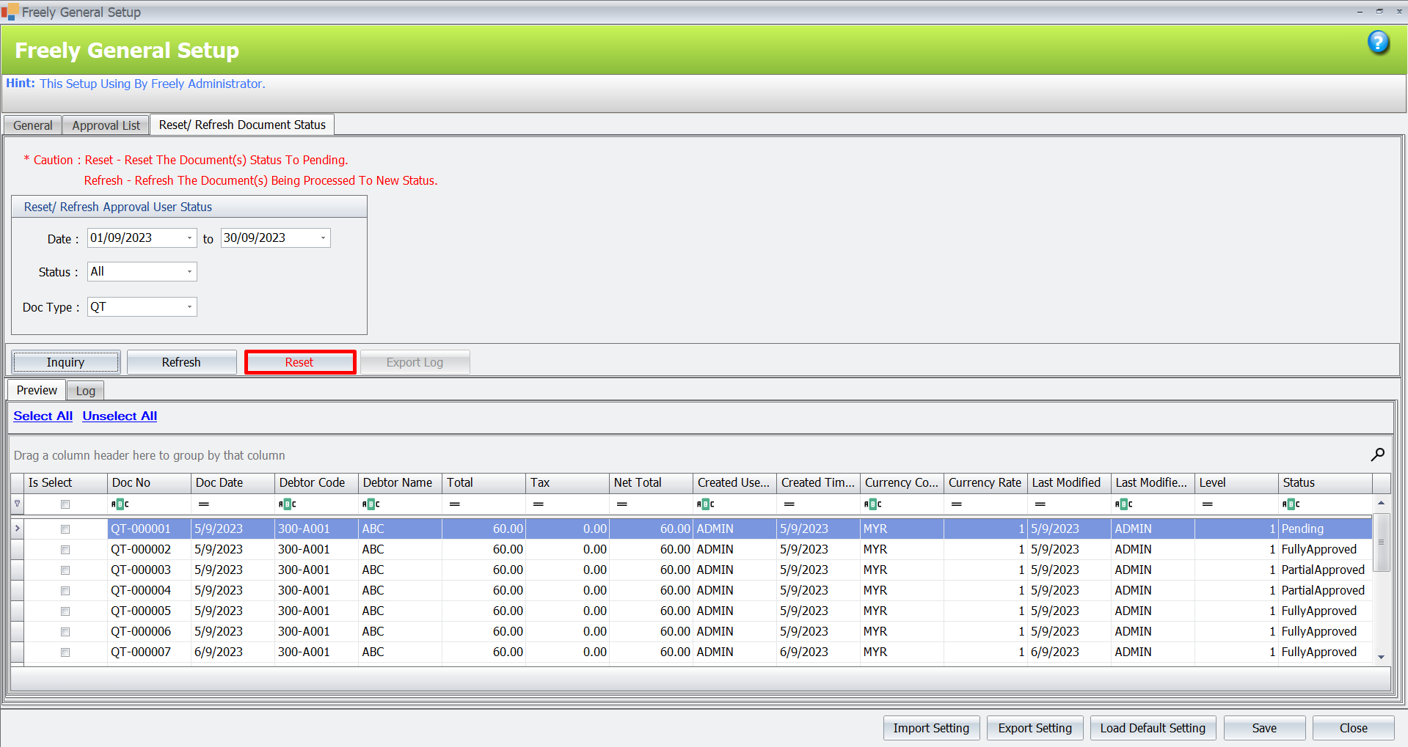Open the Log tab
Image resolution: width=1408 pixels, height=747 pixels.
tap(85, 391)
